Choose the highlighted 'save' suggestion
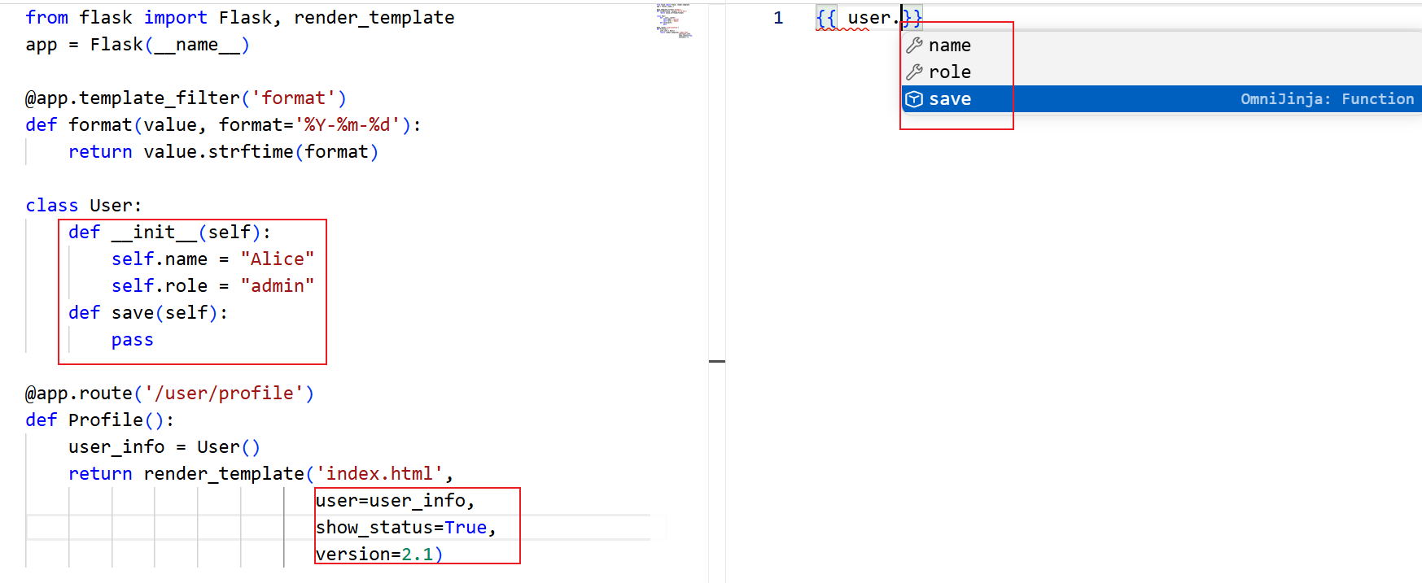Viewport: 1422px width, 583px height. [1162, 98]
